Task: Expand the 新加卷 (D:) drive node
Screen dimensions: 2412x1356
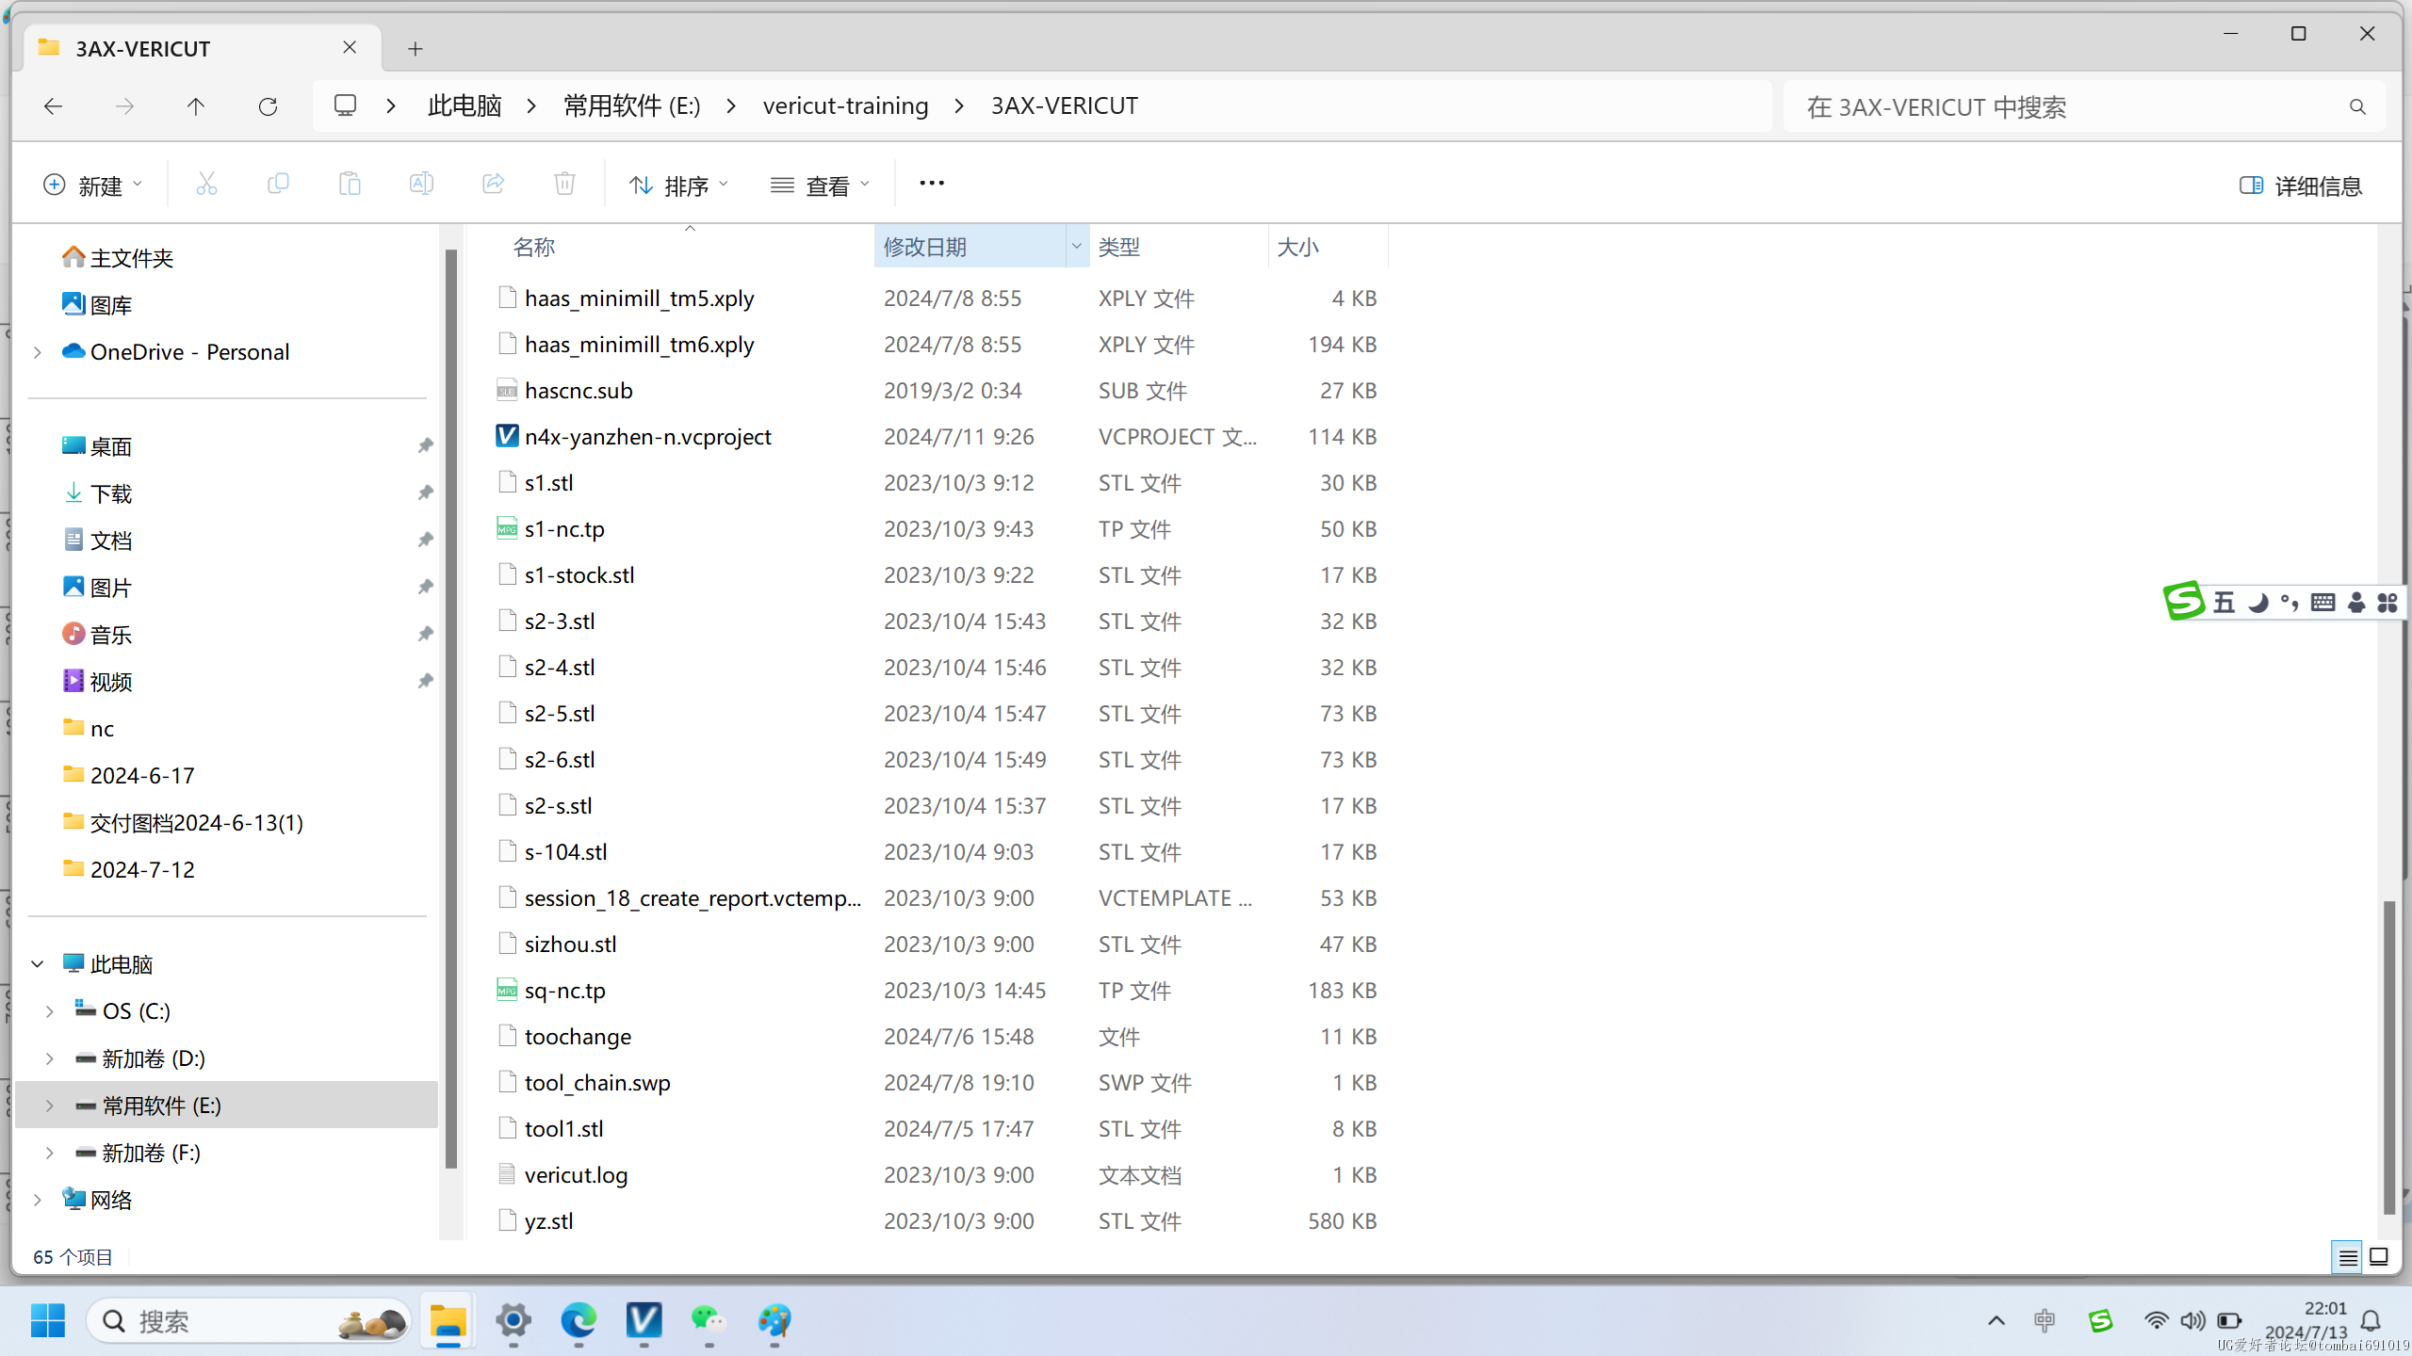Action: 50,1058
